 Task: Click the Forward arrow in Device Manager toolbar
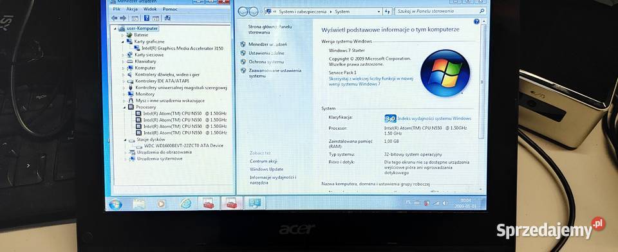[123, 18]
